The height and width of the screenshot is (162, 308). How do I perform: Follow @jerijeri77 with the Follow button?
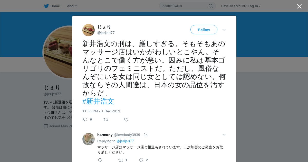point(204,30)
